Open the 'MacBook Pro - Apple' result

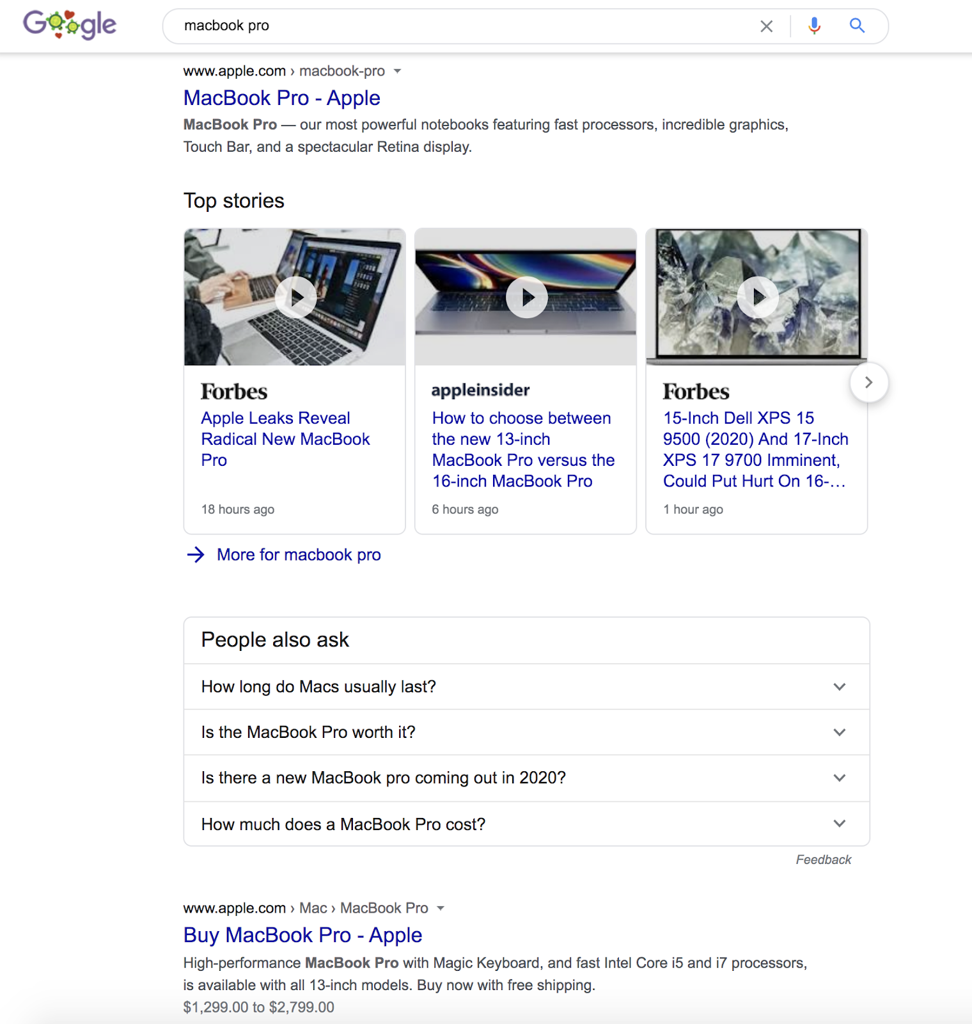281,98
